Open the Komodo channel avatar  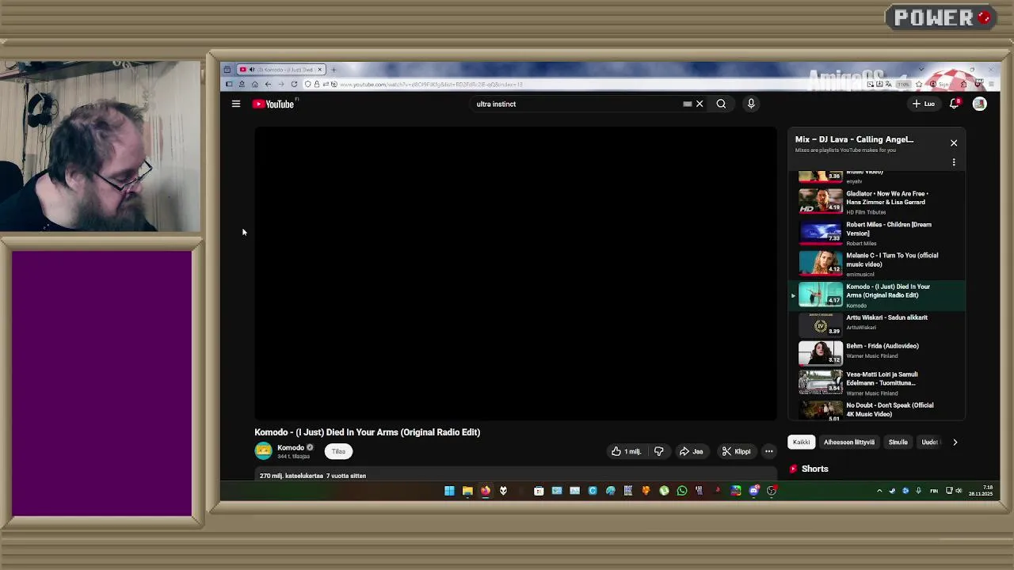click(x=263, y=451)
